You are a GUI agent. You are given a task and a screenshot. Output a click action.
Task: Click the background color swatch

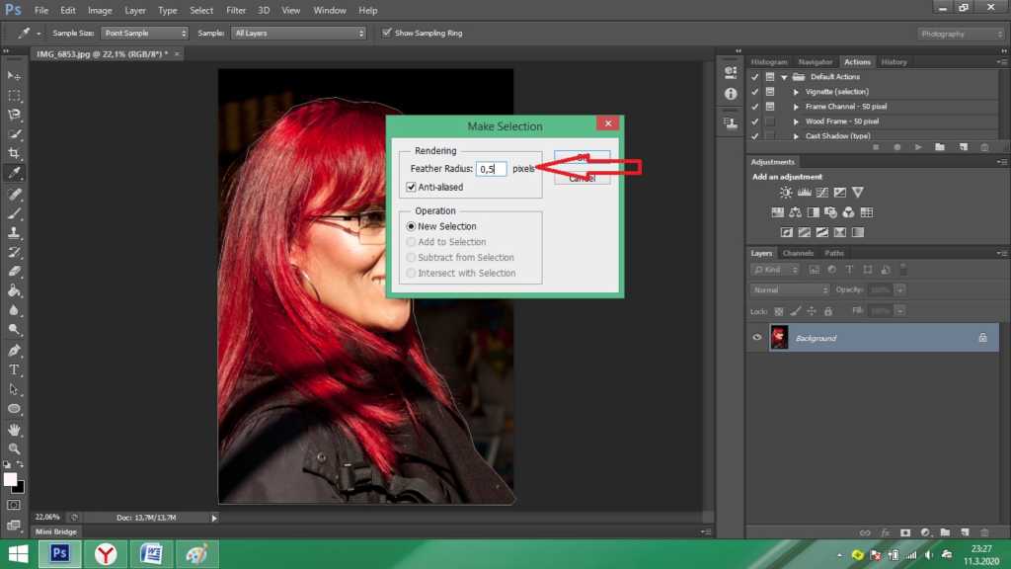pos(20,488)
